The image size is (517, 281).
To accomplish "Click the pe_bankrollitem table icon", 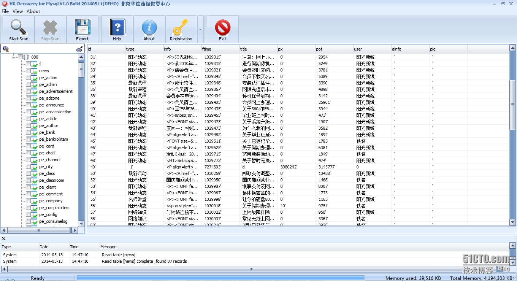I will tap(34, 139).
